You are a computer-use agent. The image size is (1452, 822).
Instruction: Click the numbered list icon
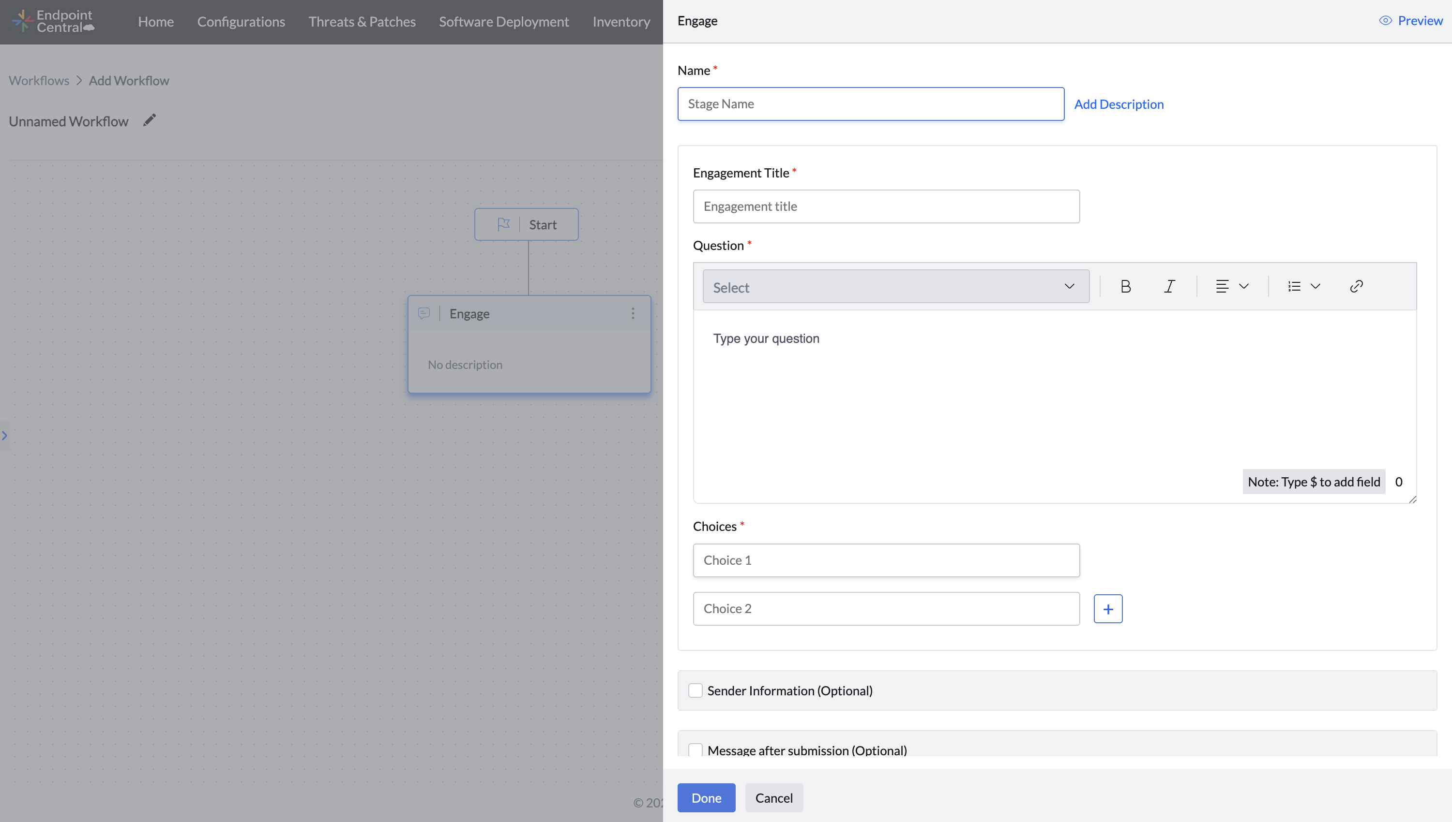(x=1294, y=286)
